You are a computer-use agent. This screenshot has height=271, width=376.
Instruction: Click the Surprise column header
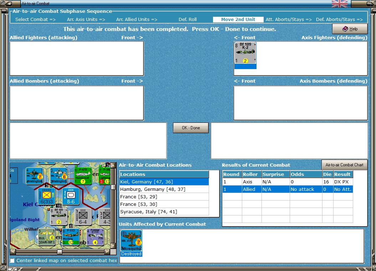coord(275,174)
